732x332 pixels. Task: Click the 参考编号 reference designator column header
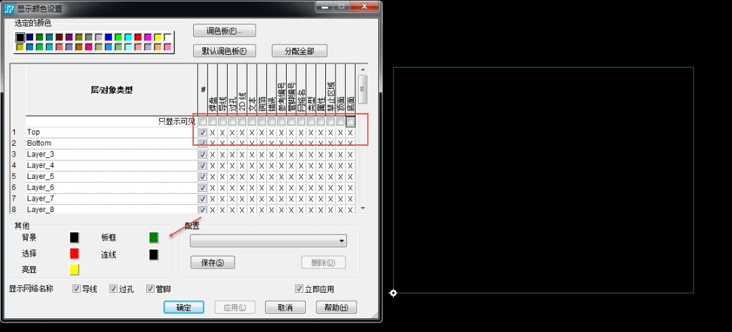281,89
